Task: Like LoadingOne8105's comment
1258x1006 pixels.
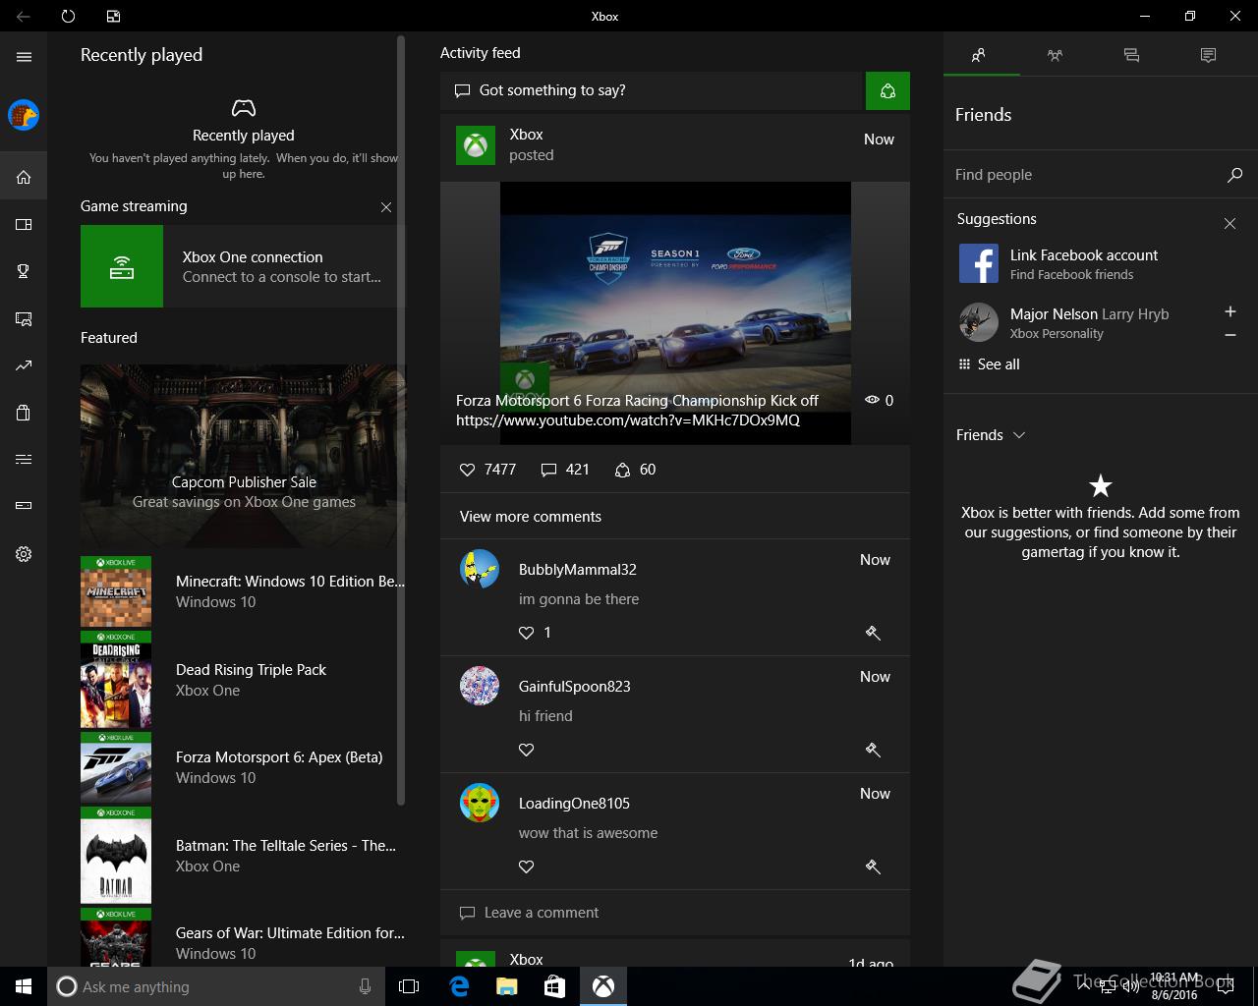Action: click(x=527, y=866)
